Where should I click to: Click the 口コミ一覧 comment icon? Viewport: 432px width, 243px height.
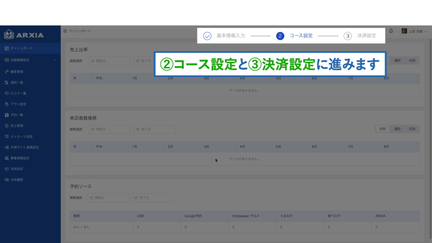[x=7, y=93]
